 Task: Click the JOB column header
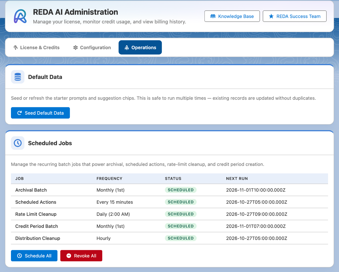pos(20,178)
